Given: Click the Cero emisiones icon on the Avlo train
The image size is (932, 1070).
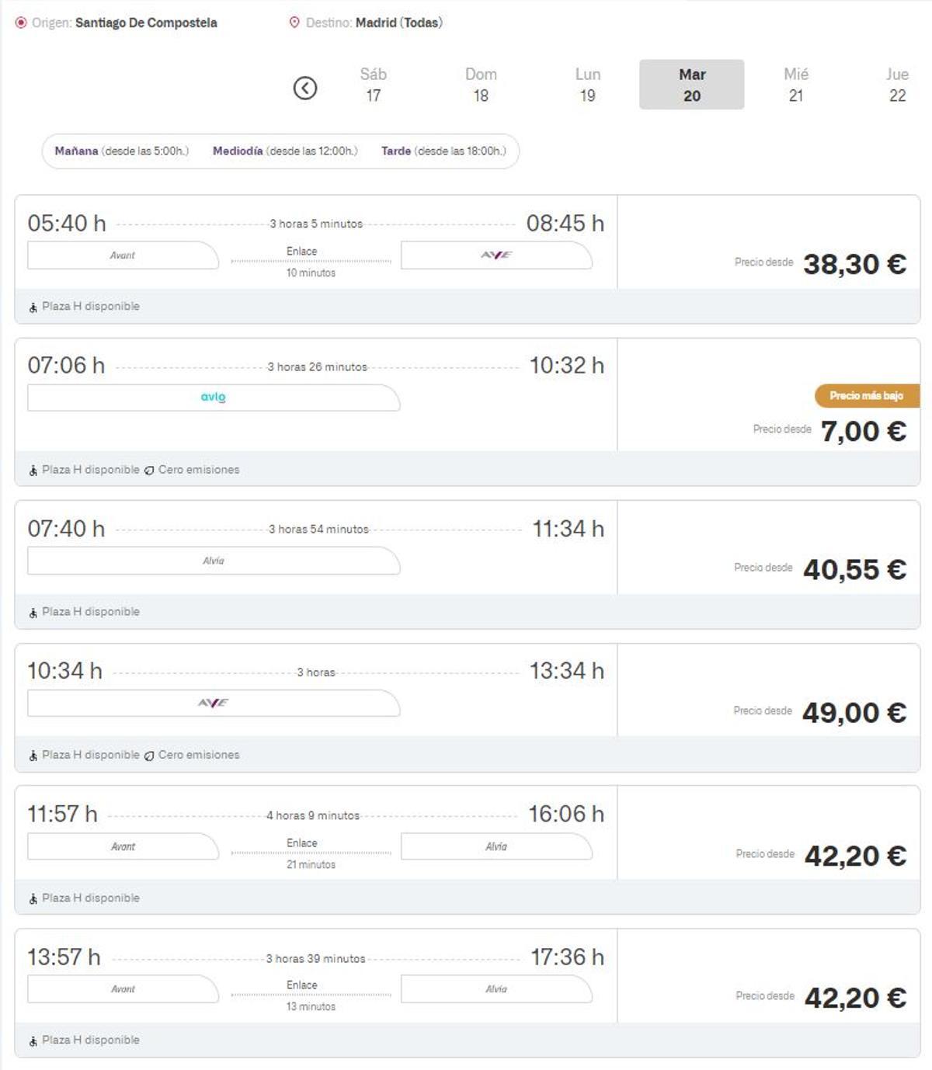Looking at the screenshot, I should click(x=148, y=469).
